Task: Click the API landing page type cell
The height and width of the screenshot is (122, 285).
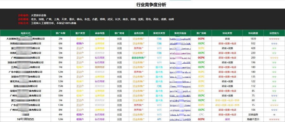Action: click(159, 119)
